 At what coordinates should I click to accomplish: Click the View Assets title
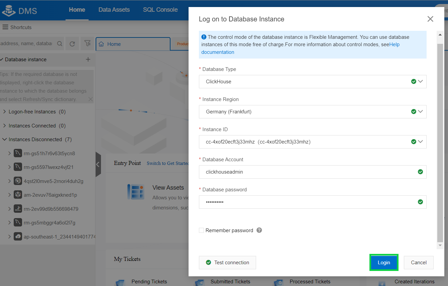pyautogui.click(x=168, y=188)
